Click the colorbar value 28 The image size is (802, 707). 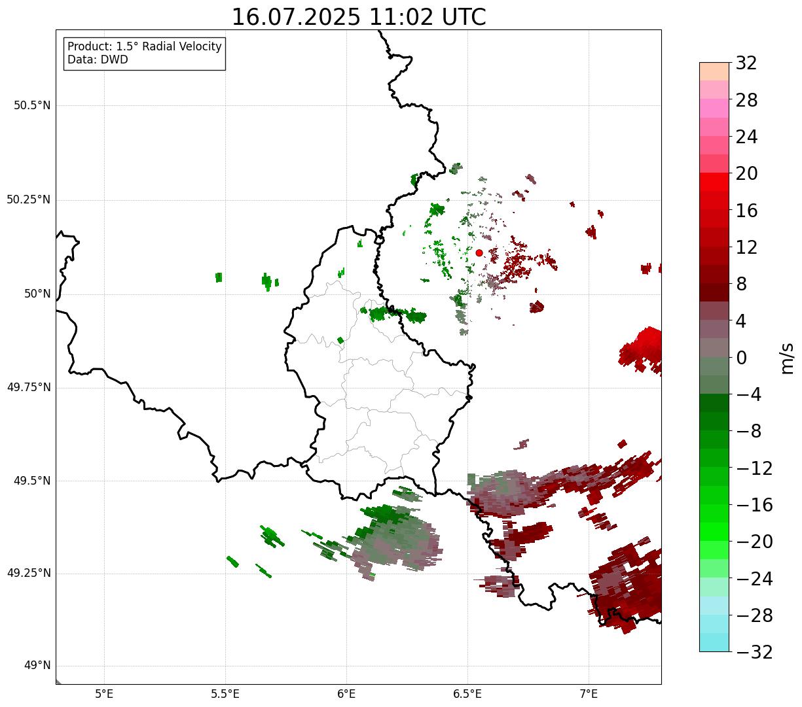(746, 100)
